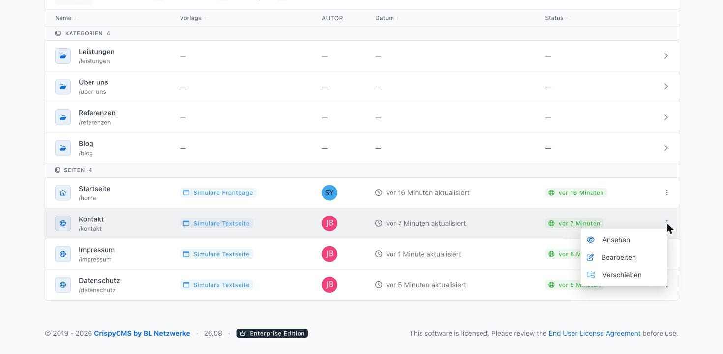Click the Simulare Frontpage template tag
The image size is (723, 354).
click(x=218, y=193)
